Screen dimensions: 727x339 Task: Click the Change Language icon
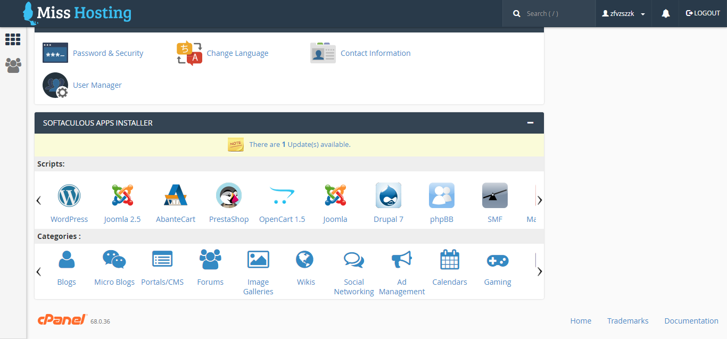coord(189,53)
